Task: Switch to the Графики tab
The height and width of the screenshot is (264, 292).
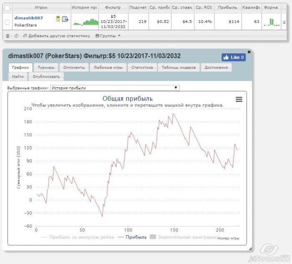Action: coord(20,68)
